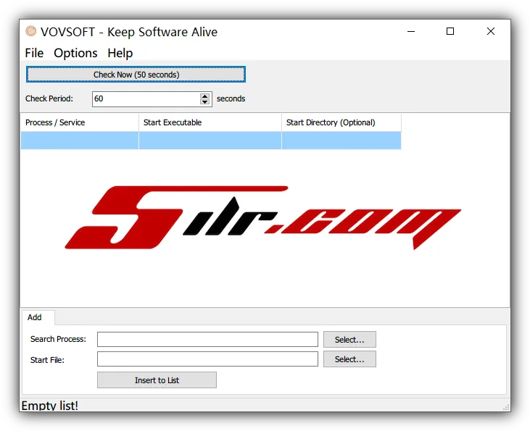Close the Keep Software Alive window
The height and width of the screenshot is (431, 530).
click(491, 31)
